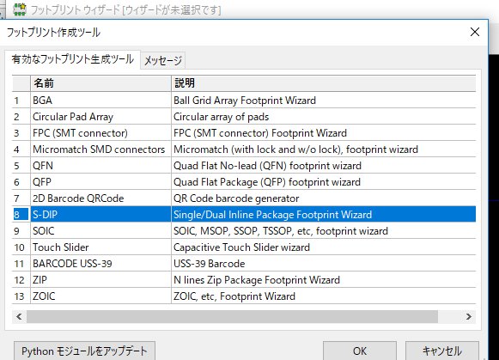The image size is (499, 360).
Task: Confirm the selection with OK
Action: tap(360, 351)
